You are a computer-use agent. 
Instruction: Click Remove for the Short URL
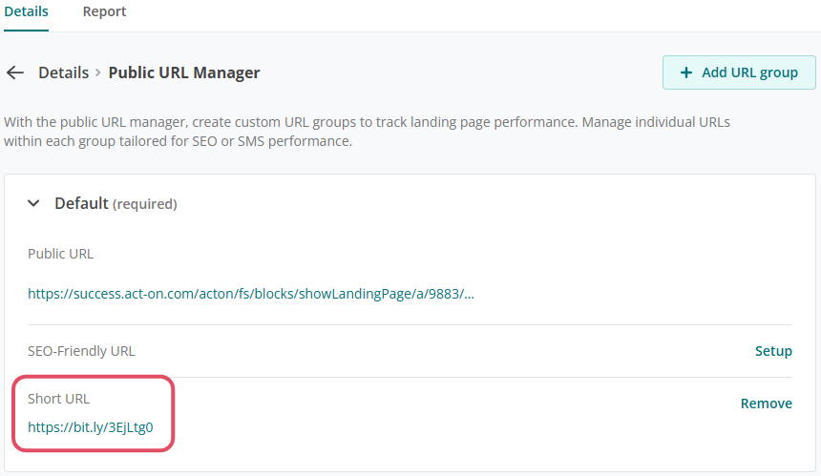click(766, 404)
